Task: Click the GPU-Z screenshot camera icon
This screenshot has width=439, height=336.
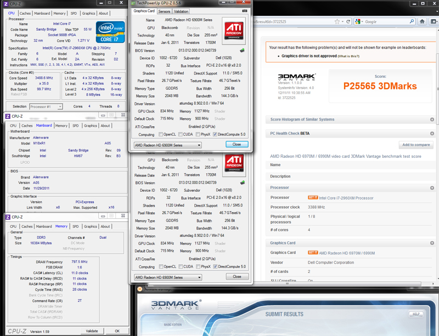Action: coord(244,11)
